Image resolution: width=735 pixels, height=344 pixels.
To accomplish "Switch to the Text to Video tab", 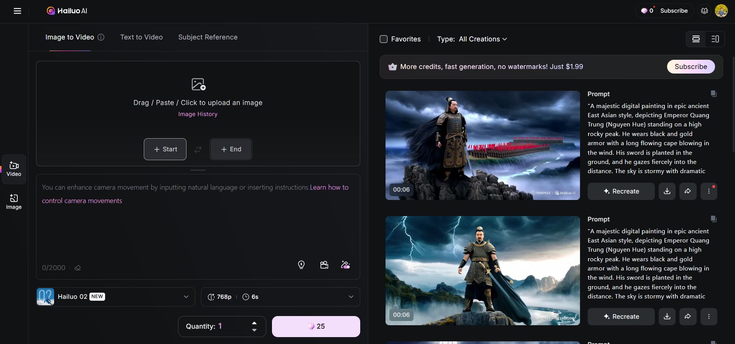I will (x=141, y=37).
